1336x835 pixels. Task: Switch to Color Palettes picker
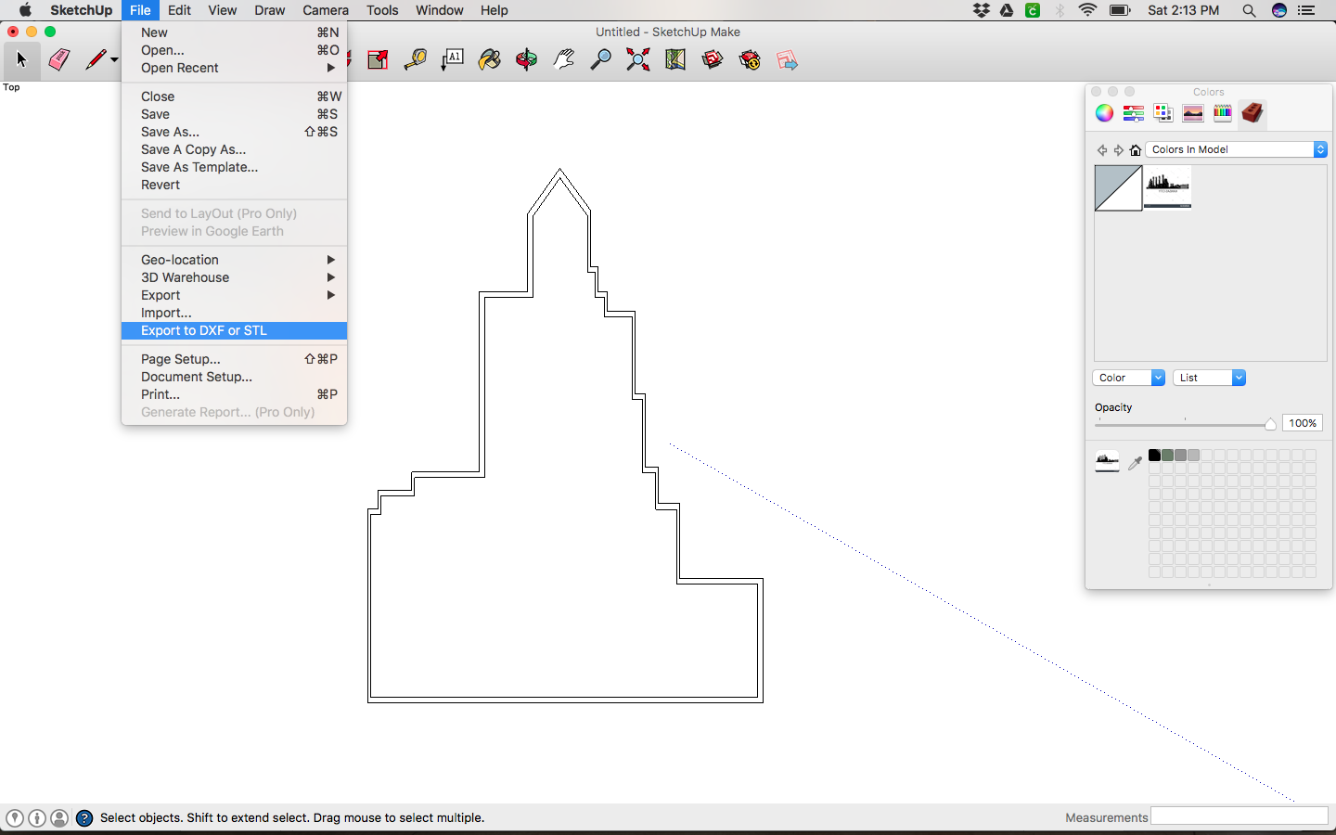[x=1163, y=113]
